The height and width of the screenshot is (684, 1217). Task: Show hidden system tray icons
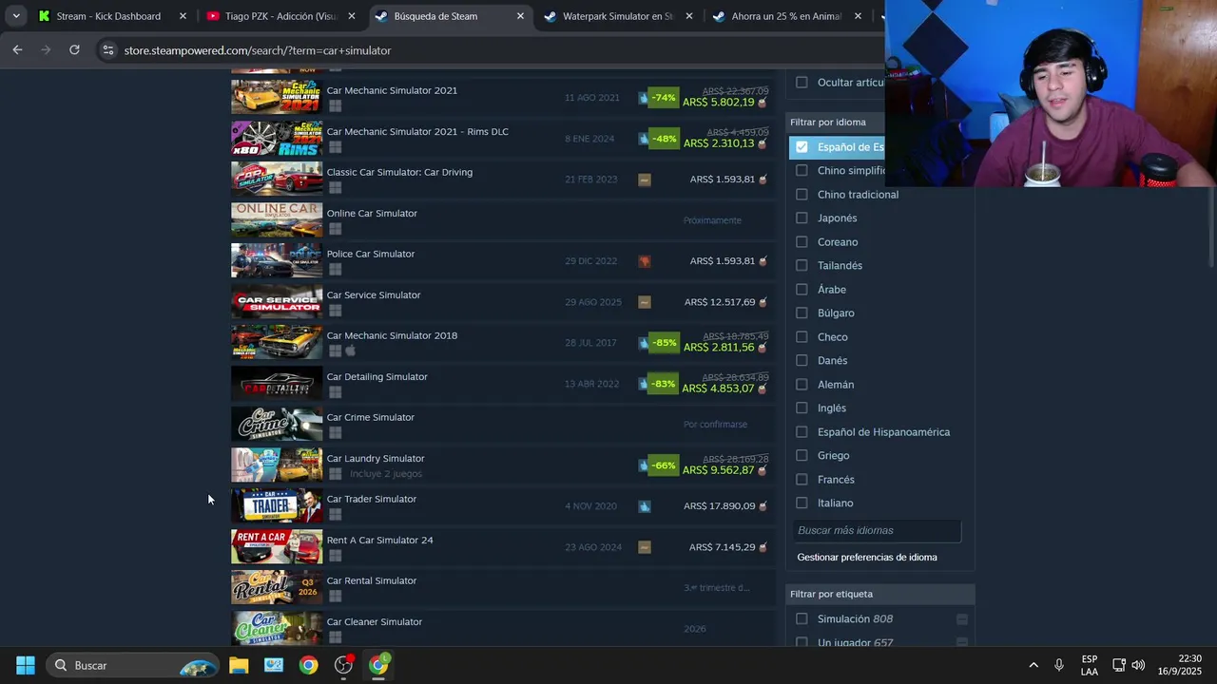pyautogui.click(x=1033, y=665)
